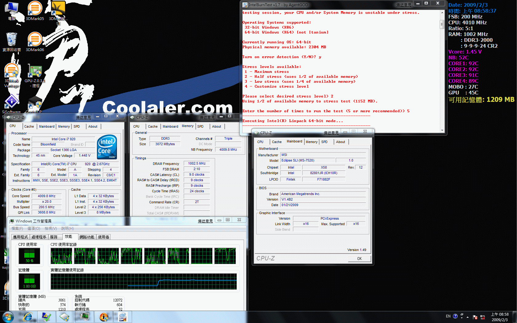Click 傳送意見 link in Task Manager title bar
Image resolution: width=517 pixels, height=323 pixels.
pyautogui.click(x=205, y=221)
